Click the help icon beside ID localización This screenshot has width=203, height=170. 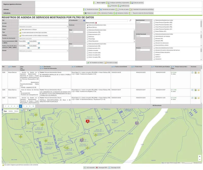pyautogui.click(x=84, y=21)
